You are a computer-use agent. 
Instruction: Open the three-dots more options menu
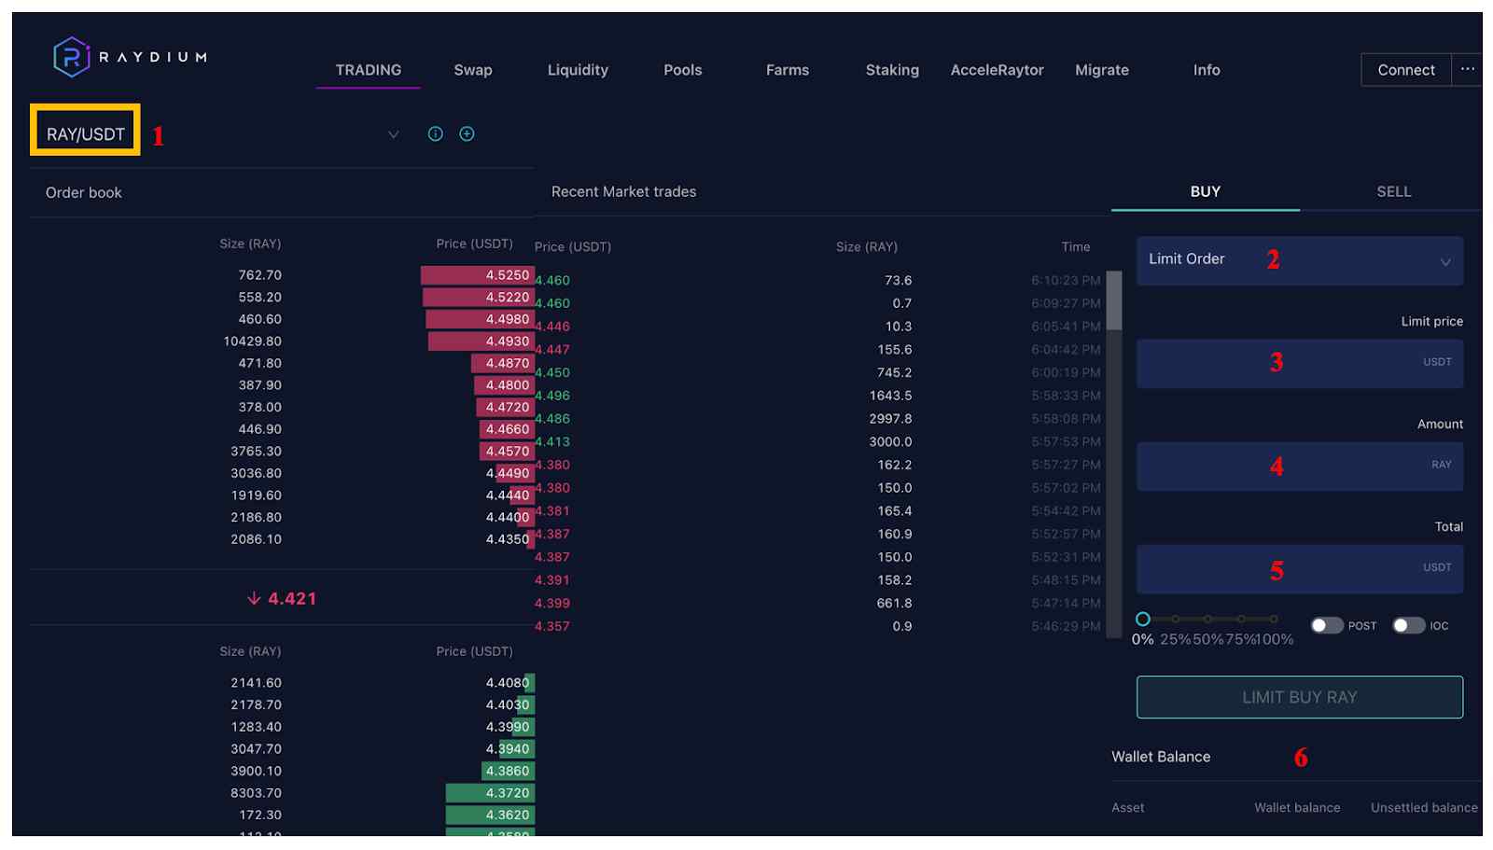click(x=1467, y=69)
